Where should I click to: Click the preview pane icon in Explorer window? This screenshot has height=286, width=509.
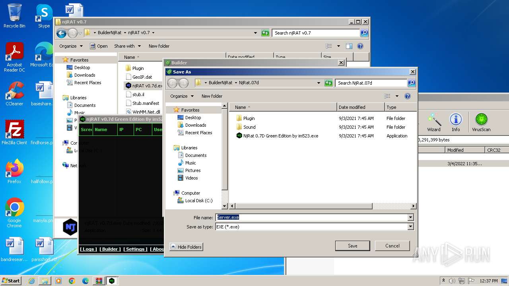click(349, 46)
